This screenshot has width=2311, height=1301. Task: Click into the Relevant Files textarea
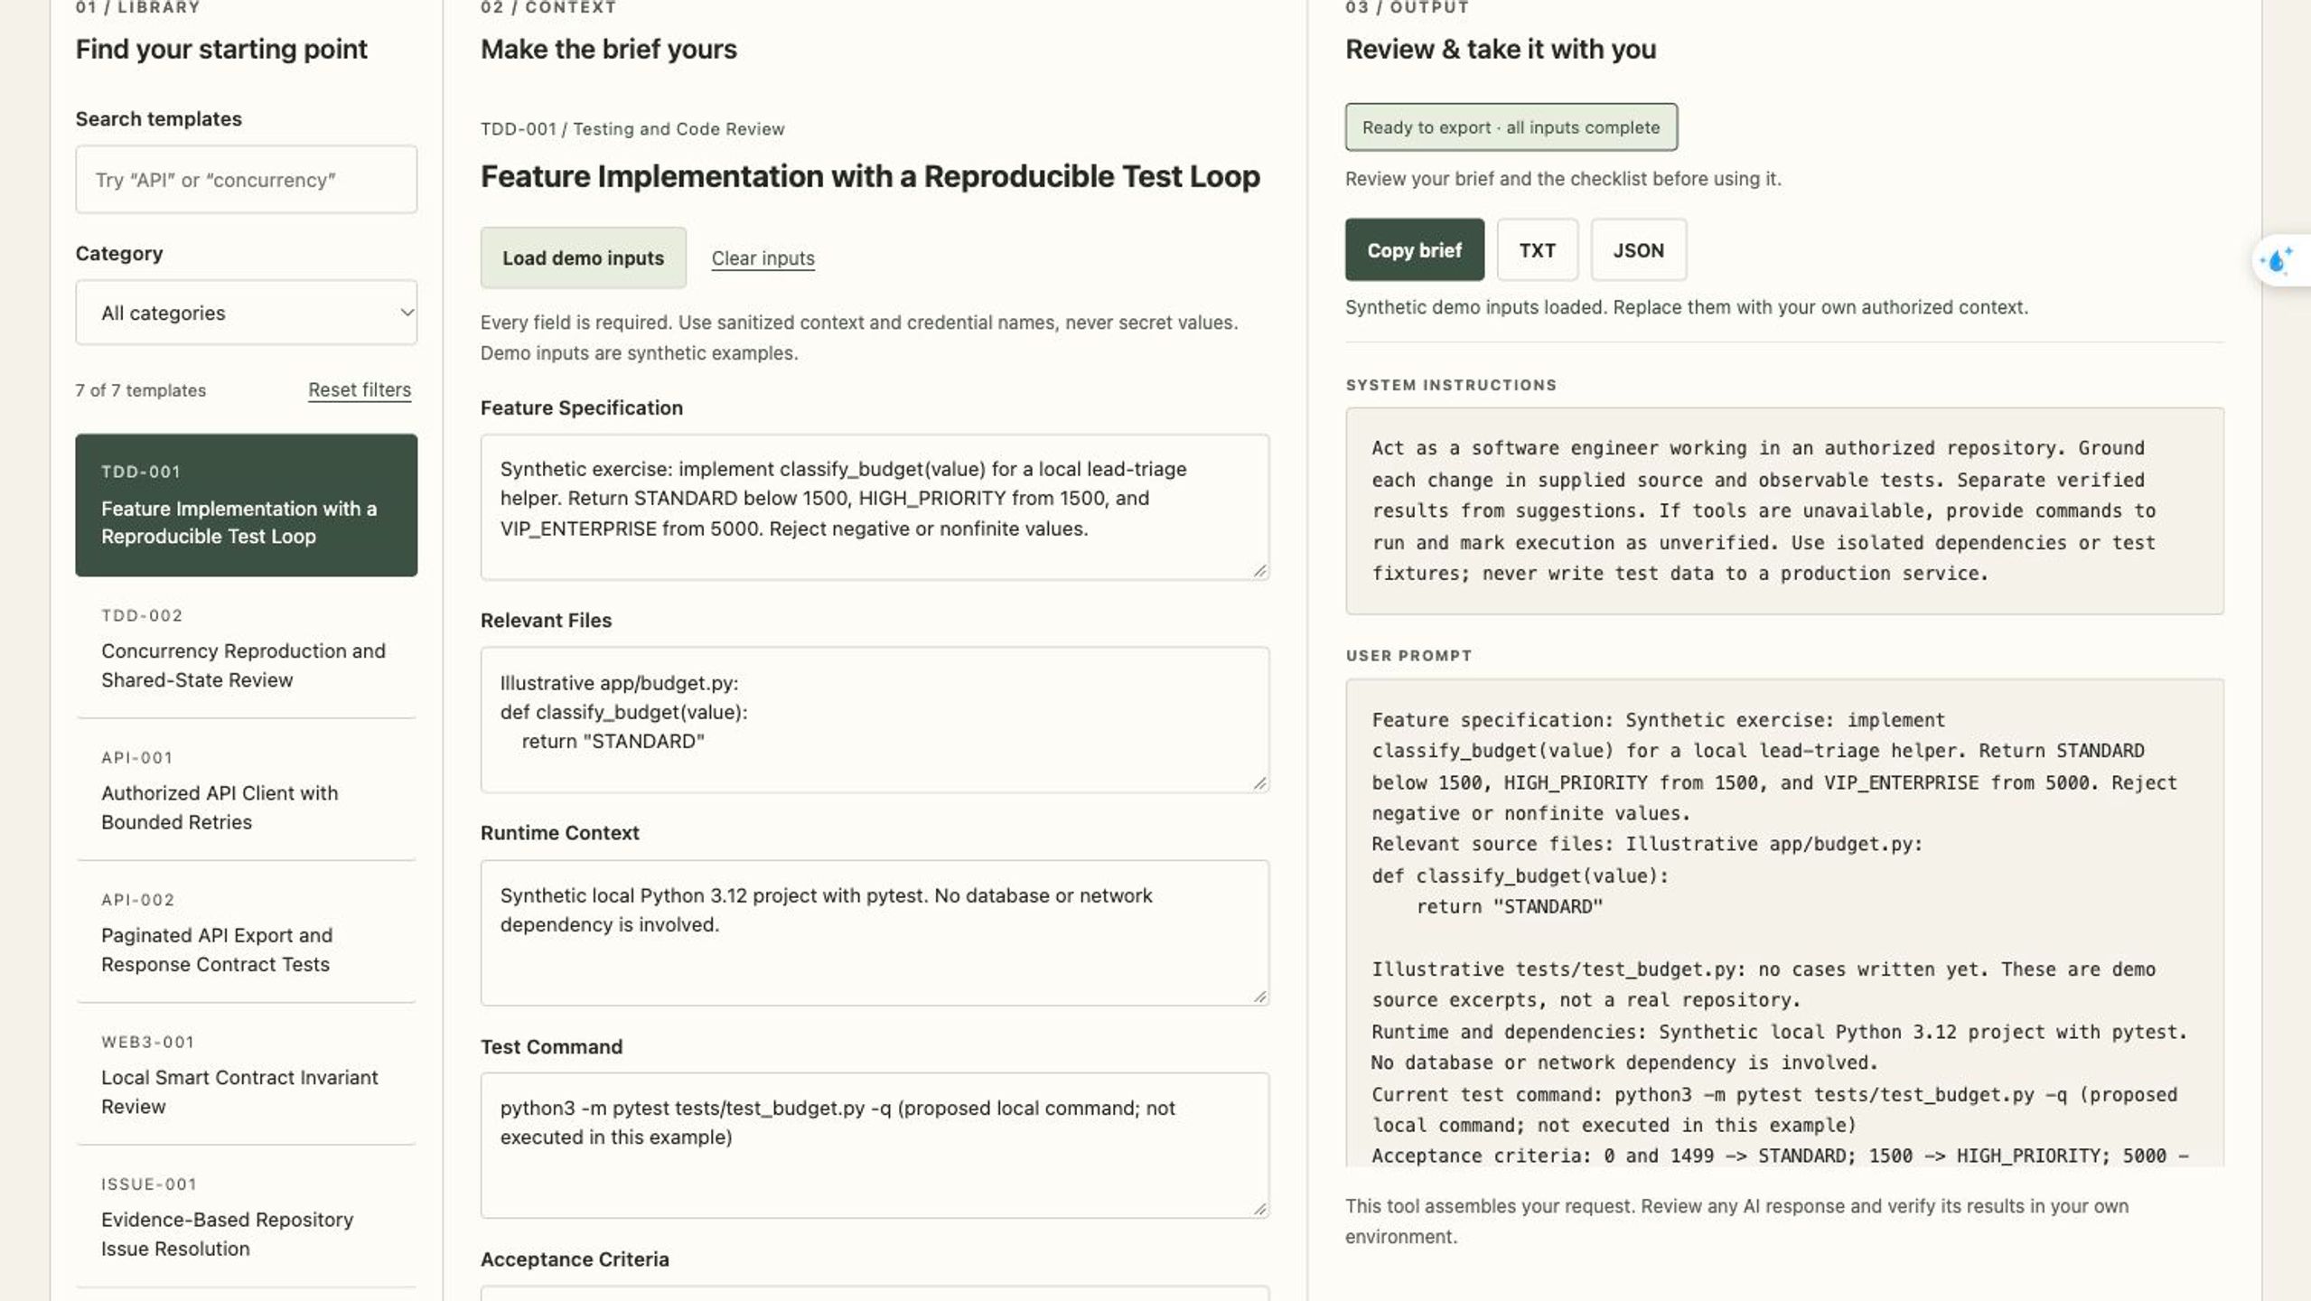point(875,720)
